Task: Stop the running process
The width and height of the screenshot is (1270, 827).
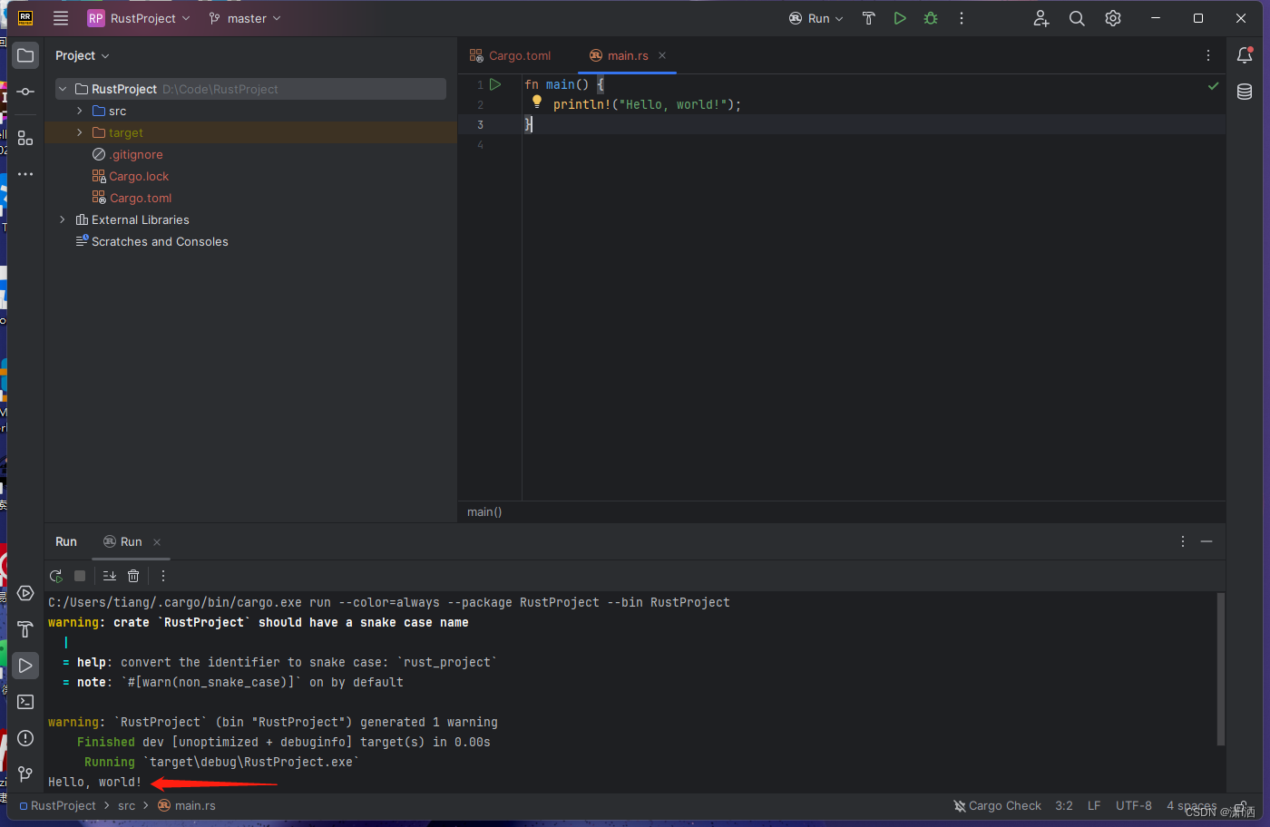Action: [x=80, y=576]
